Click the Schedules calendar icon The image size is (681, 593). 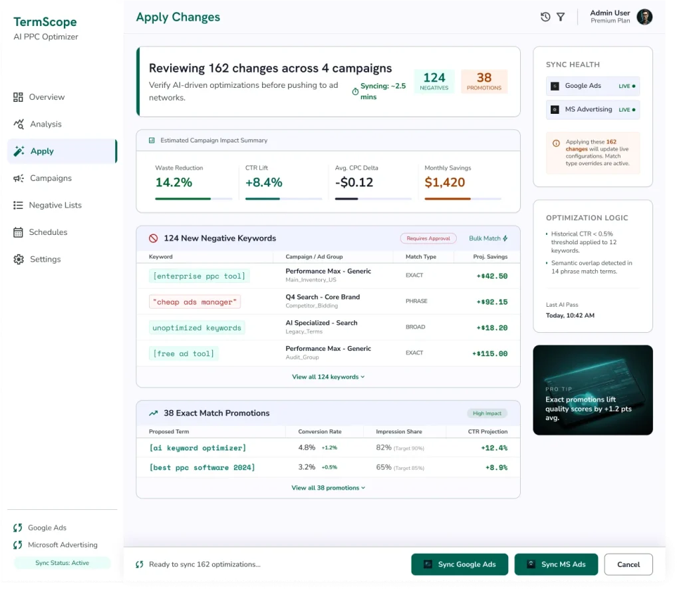tap(18, 232)
